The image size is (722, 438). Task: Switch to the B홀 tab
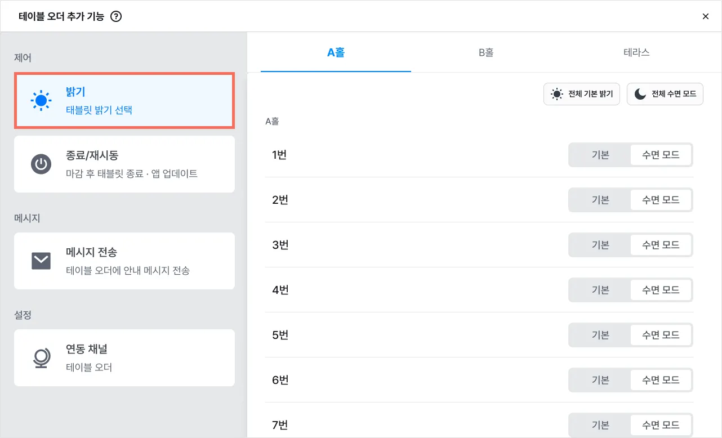tap(486, 52)
